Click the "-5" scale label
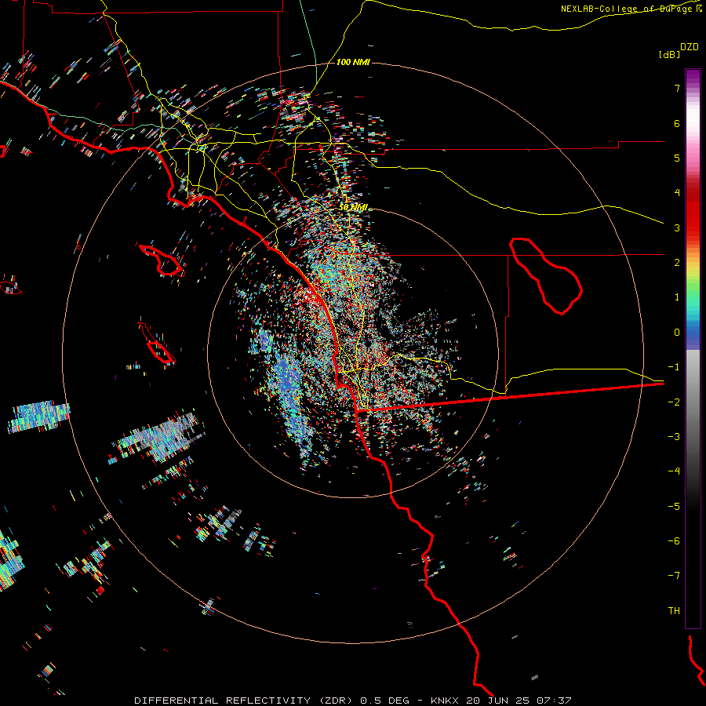Screen dimensions: 706x706 (x=674, y=507)
